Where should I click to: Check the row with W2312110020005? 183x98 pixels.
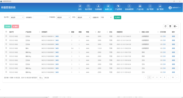pos(6,60)
